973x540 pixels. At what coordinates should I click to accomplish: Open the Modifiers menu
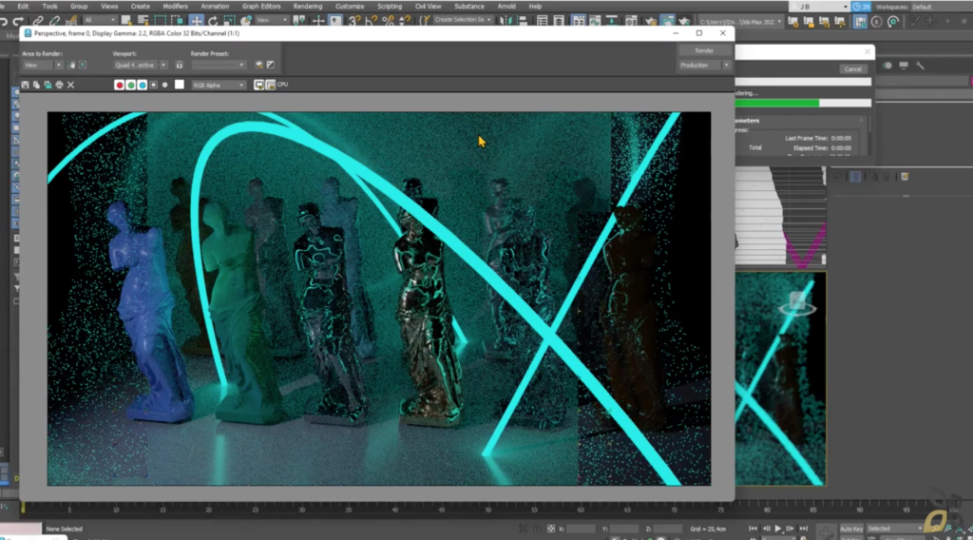175,7
